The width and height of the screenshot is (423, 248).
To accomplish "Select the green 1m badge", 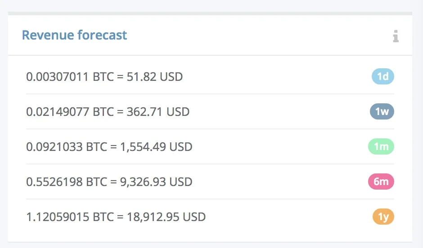I will pos(381,147).
